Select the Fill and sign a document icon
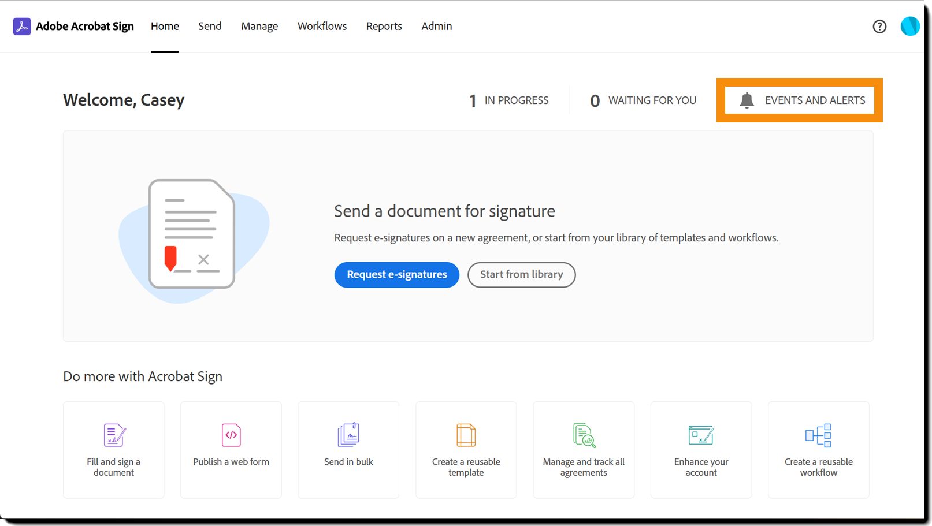The width and height of the screenshot is (932, 526). (114, 435)
